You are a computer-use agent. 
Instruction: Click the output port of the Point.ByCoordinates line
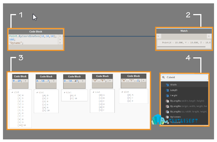point(60,36)
